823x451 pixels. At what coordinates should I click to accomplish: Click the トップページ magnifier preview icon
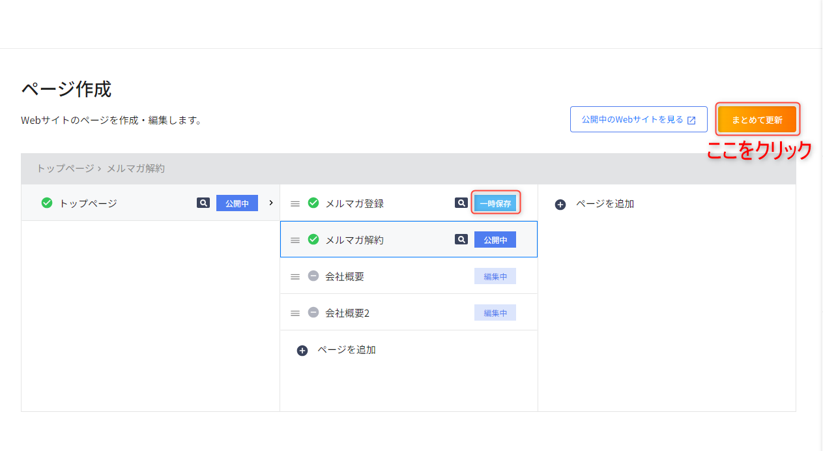point(203,203)
